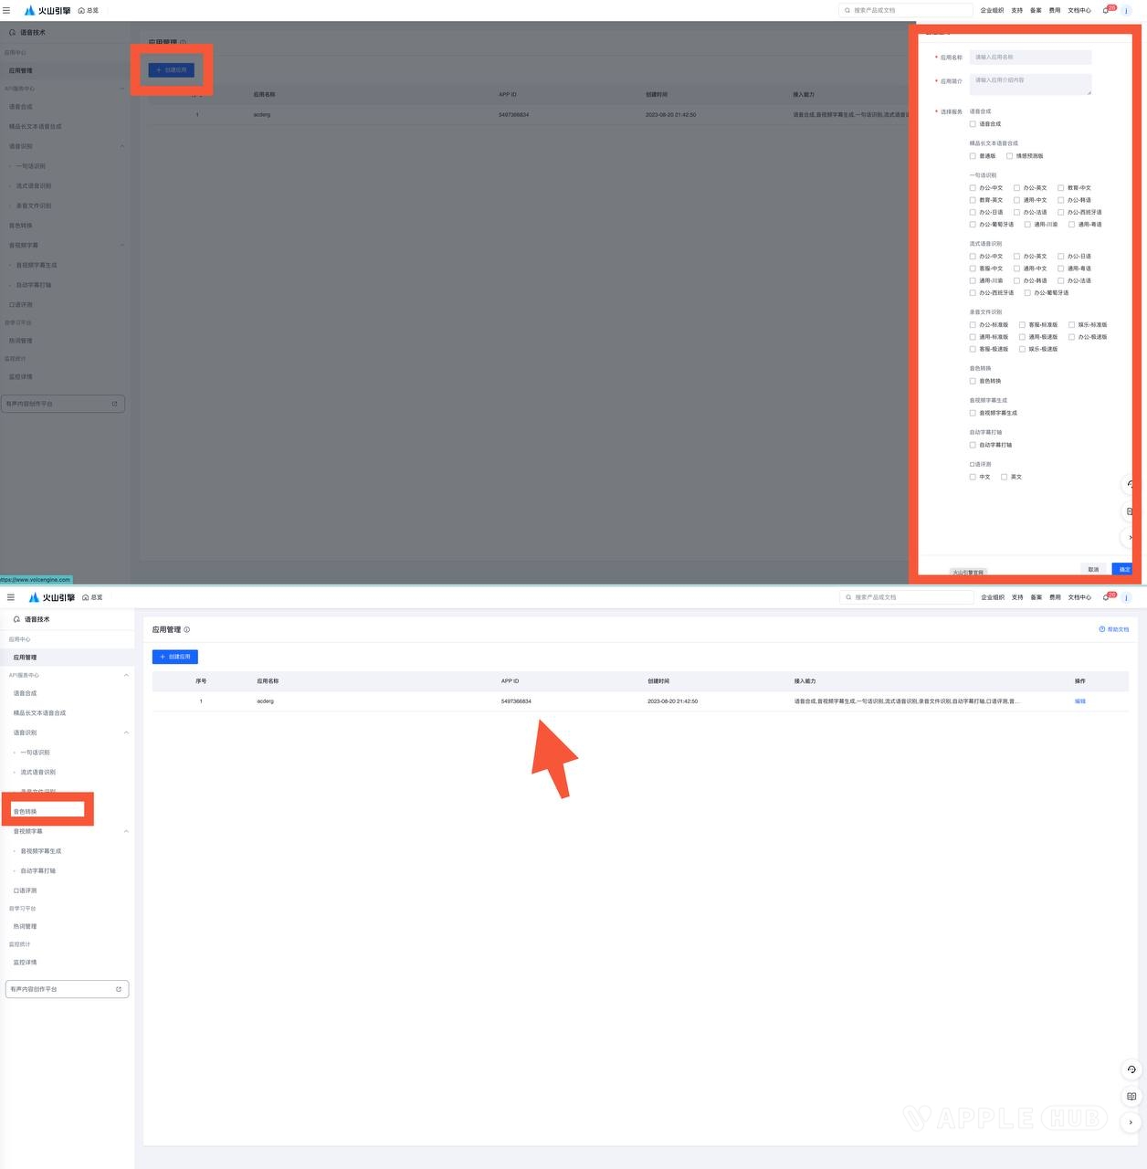Click the 应用名称 input field
The height and width of the screenshot is (1169, 1147).
tap(1030, 58)
